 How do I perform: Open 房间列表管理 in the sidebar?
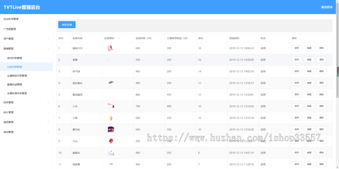(15, 58)
